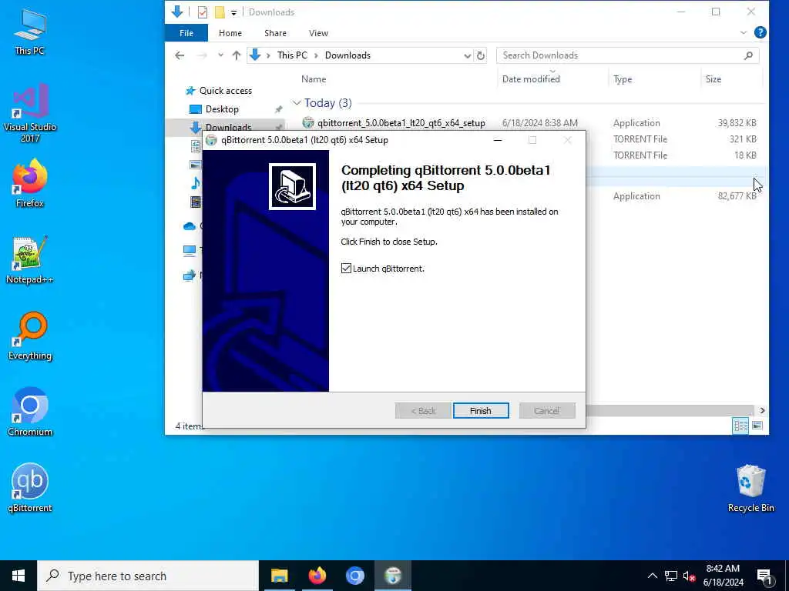Sort by Date modified column header
789x591 pixels.
pyautogui.click(x=531, y=79)
